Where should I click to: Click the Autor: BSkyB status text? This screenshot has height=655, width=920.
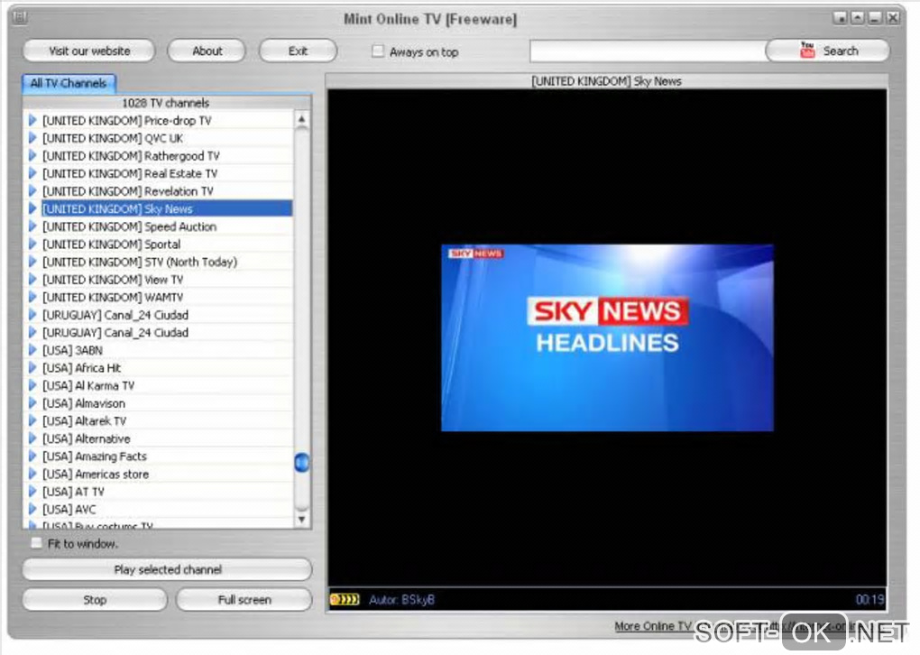point(402,600)
